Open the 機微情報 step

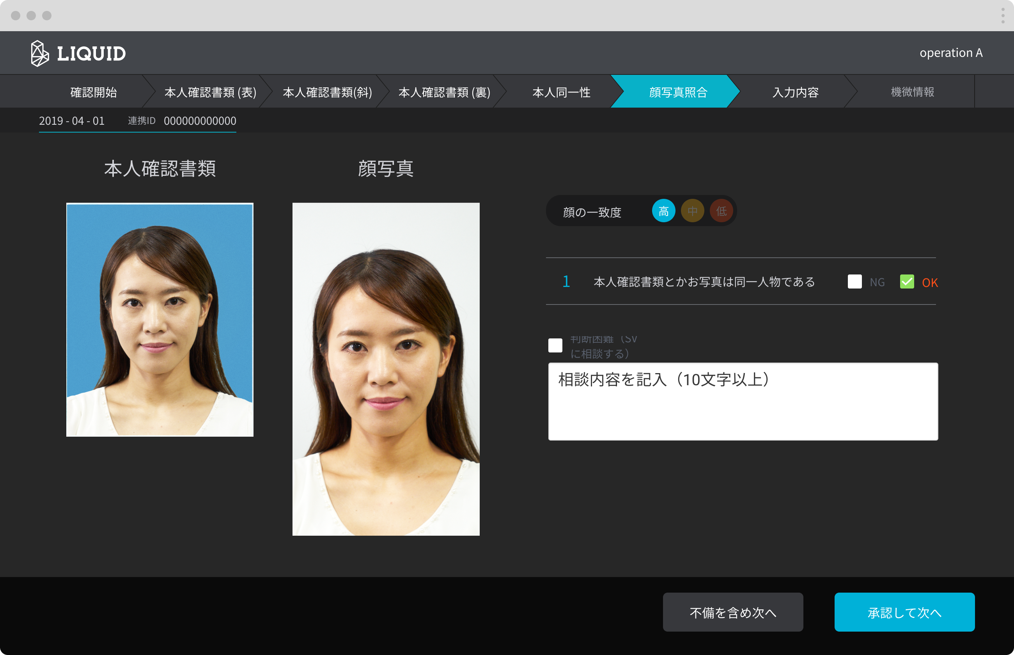point(912,92)
